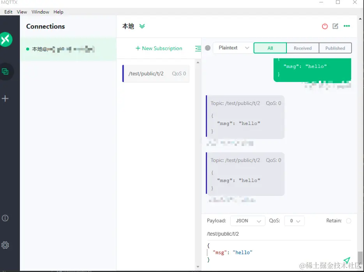The width and height of the screenshot is (364, 272).
Task: Open the three-dots more menu
Action: pos(346,26)
